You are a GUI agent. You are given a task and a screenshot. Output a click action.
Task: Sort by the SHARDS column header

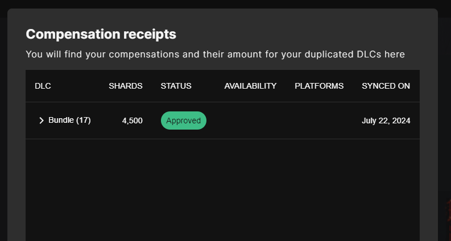(126, 86)
